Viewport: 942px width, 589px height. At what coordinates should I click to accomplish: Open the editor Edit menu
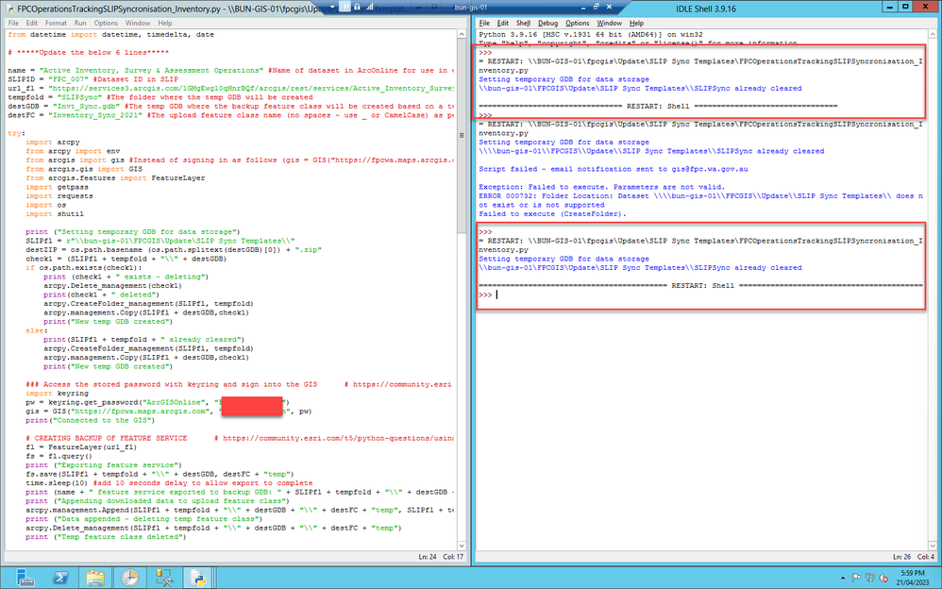click(x=32, y=23)
